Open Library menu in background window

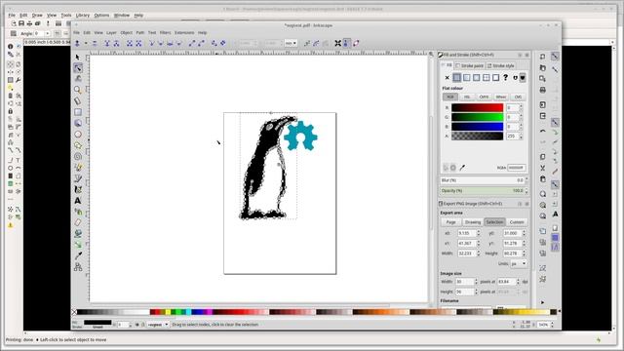pyautogui.click(x=82, y=16)
